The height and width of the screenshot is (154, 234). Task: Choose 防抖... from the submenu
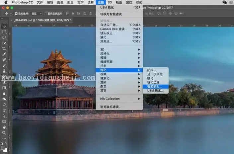(156, 70)
